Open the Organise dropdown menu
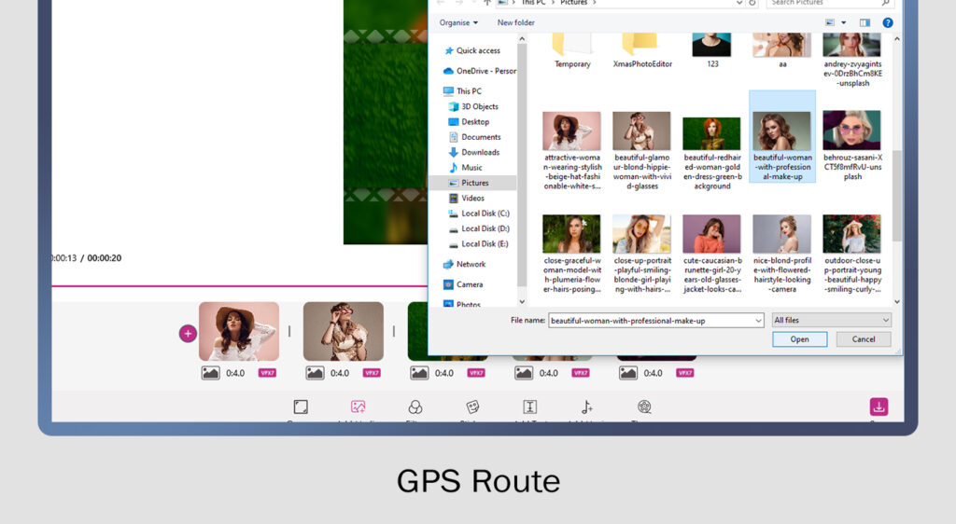Viewport: 956px width, 524px height. [458, 22]
